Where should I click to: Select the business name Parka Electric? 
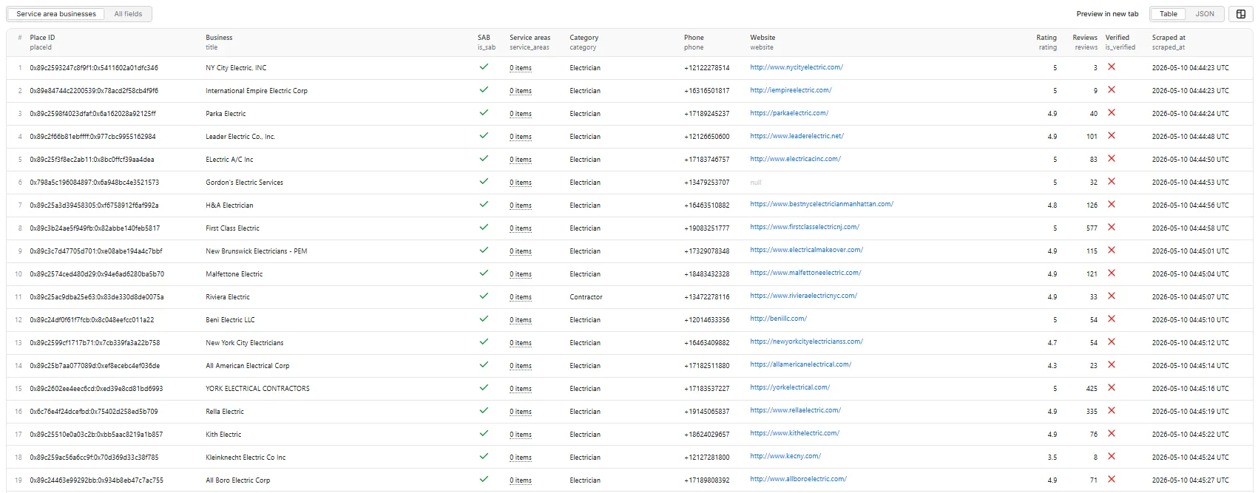click(x=226, y=114)
